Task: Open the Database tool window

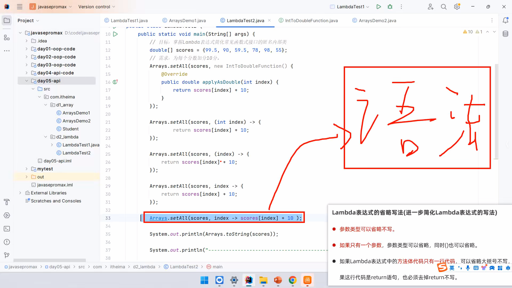Action: (505, 34)
